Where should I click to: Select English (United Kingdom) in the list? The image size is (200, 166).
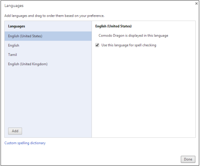point(48,64)
